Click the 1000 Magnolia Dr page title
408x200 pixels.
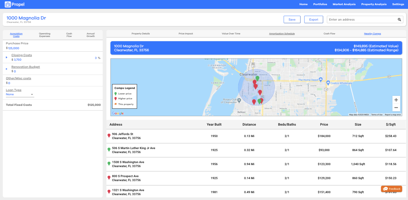pos(26,18)
